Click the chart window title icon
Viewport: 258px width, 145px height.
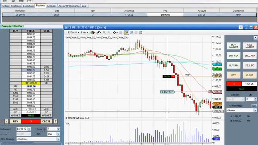coord(66,27)
